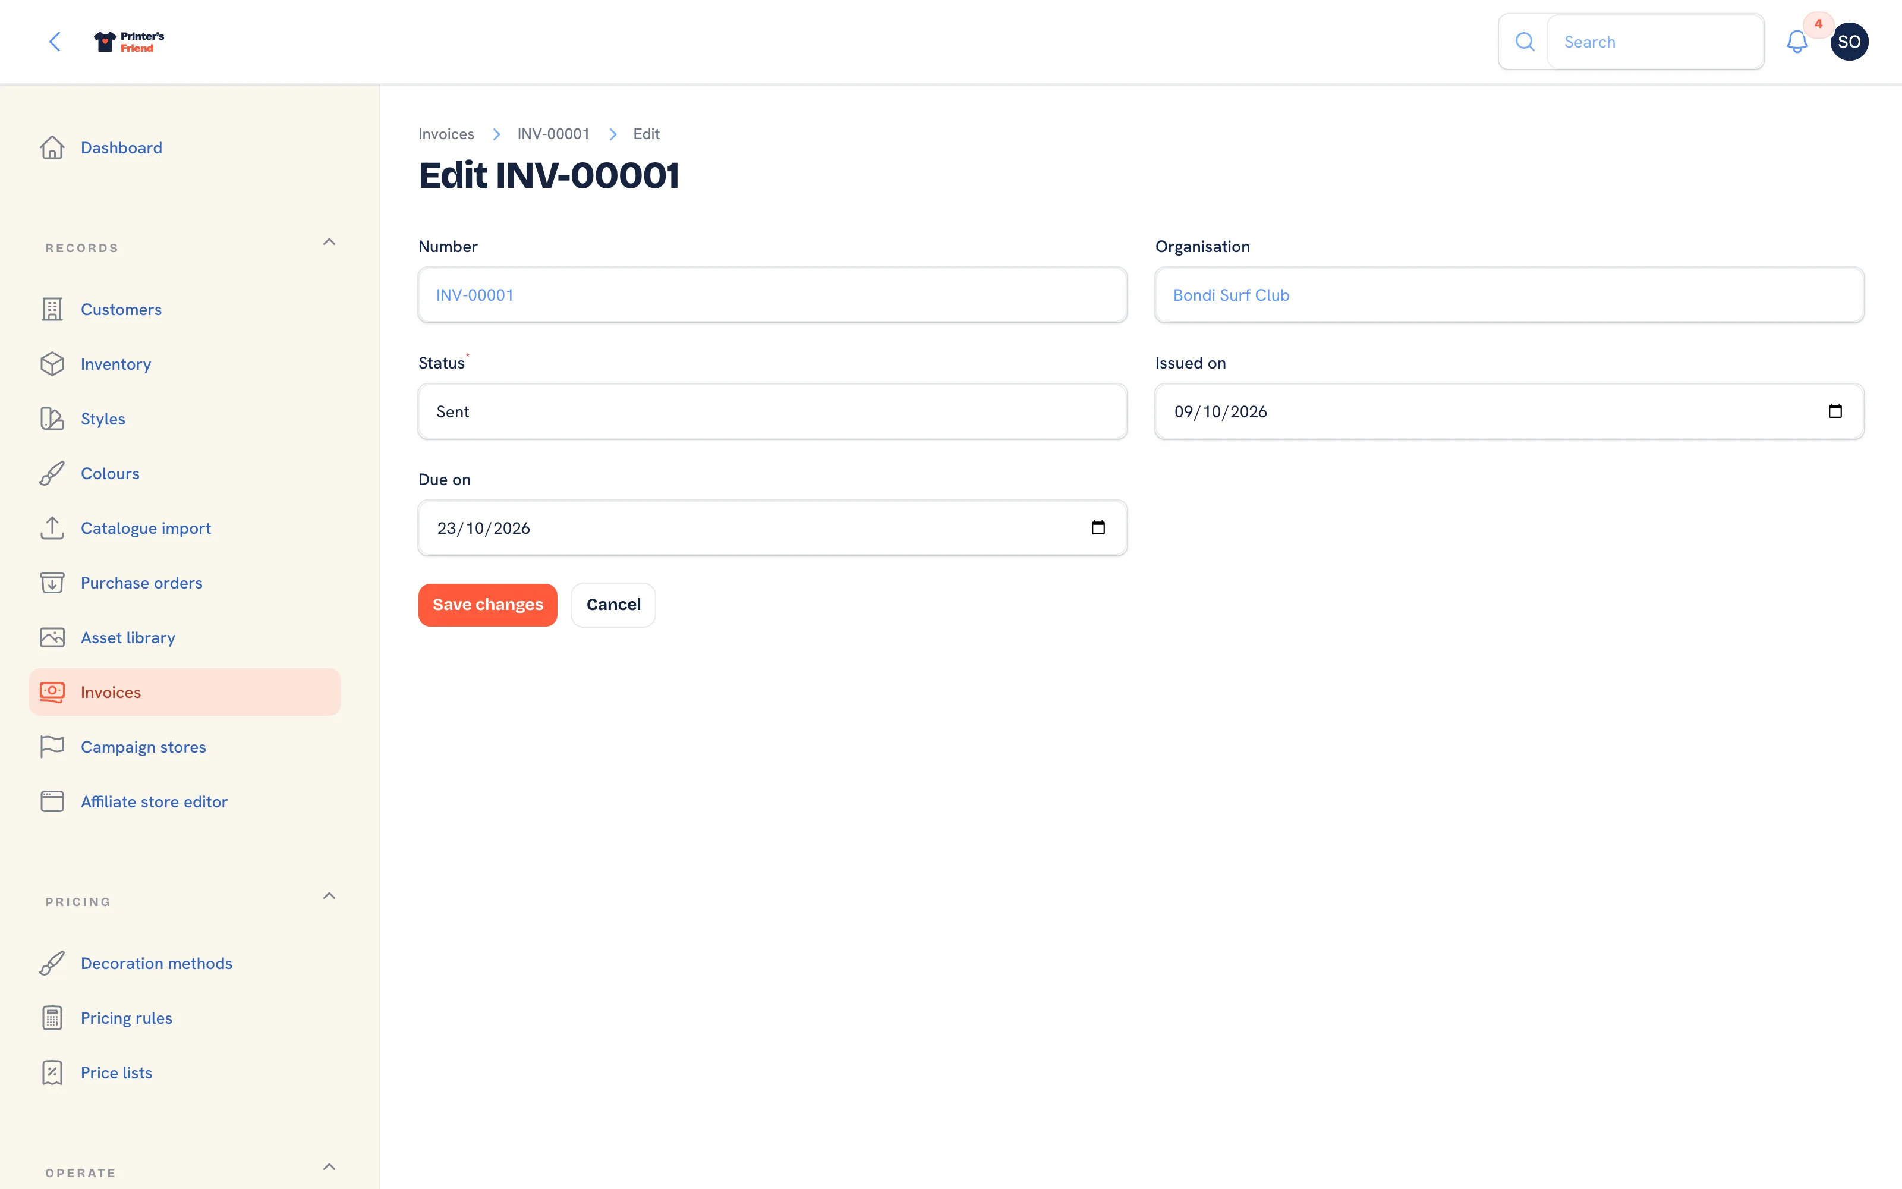Open the Due on calendar picker
Screen dimensions: 1902x1189
point(1098,528)
